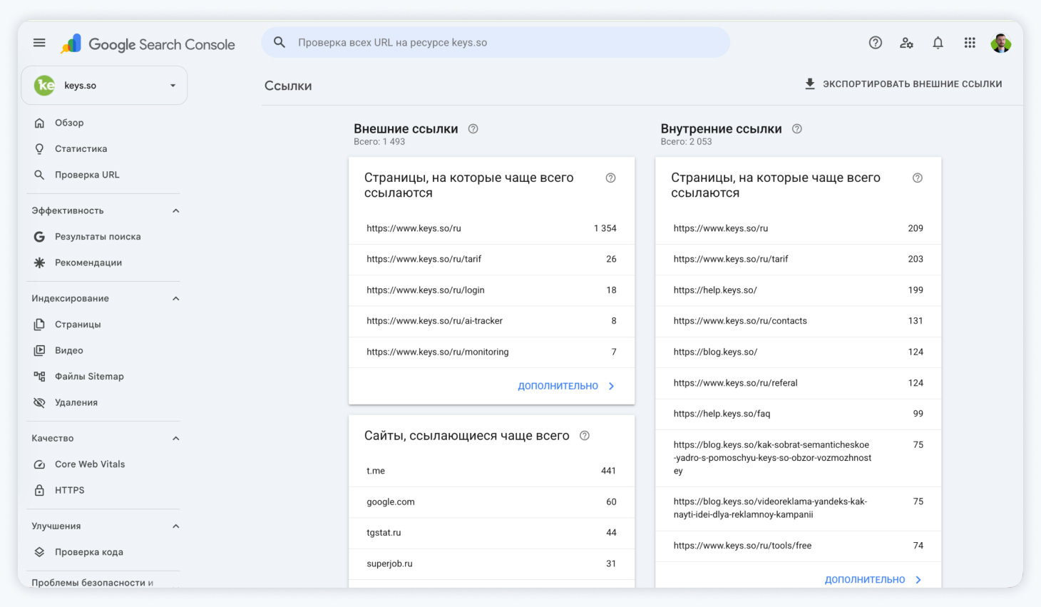Select t.me linking site row
This screenshot has width=1041, height=607.
[x=491, y=471]
